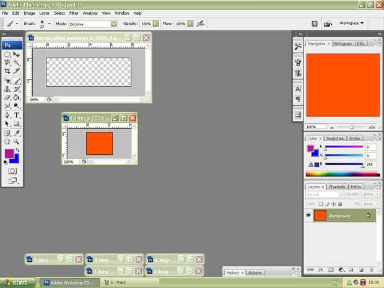Open the tool preset picker arrow

point(17,24)
